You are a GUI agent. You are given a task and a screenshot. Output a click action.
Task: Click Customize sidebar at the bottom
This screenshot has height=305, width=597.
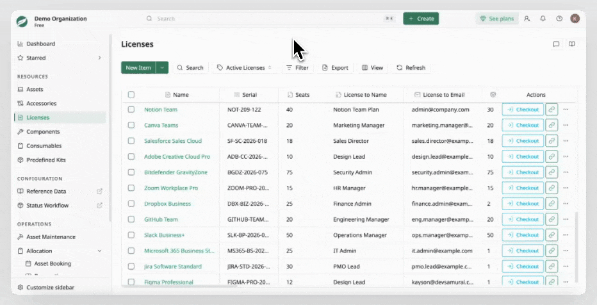coord(45,288)
